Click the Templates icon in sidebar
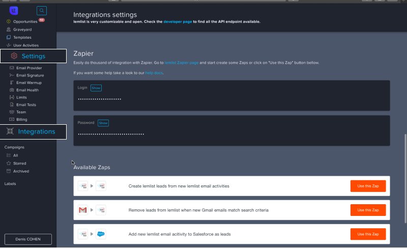Viewport: 407px width, 248px height. click(x=9, y=37)
